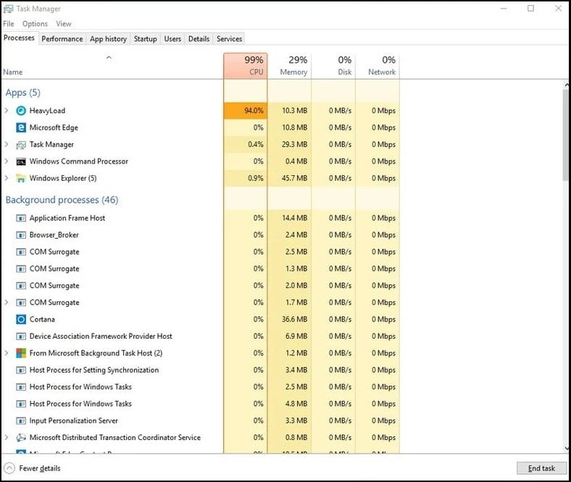Expand the HeavyLoad process row
The image size is (571, 482).
click(x=7, y=111)
